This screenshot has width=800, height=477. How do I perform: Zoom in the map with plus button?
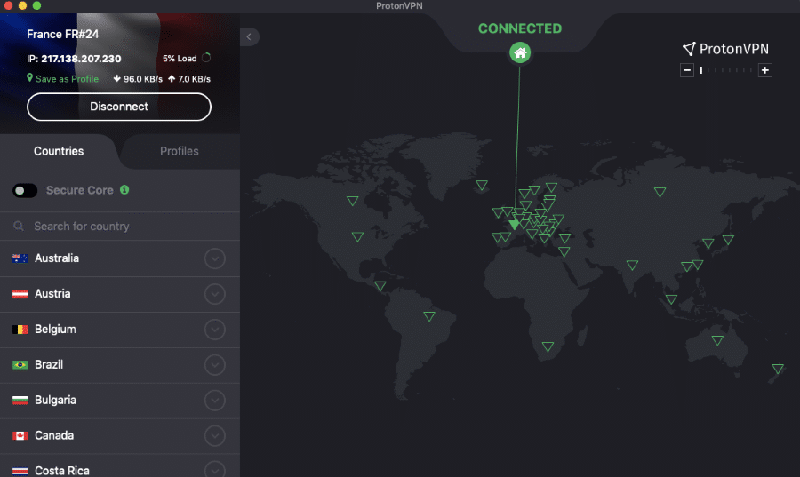coord(764,70)
